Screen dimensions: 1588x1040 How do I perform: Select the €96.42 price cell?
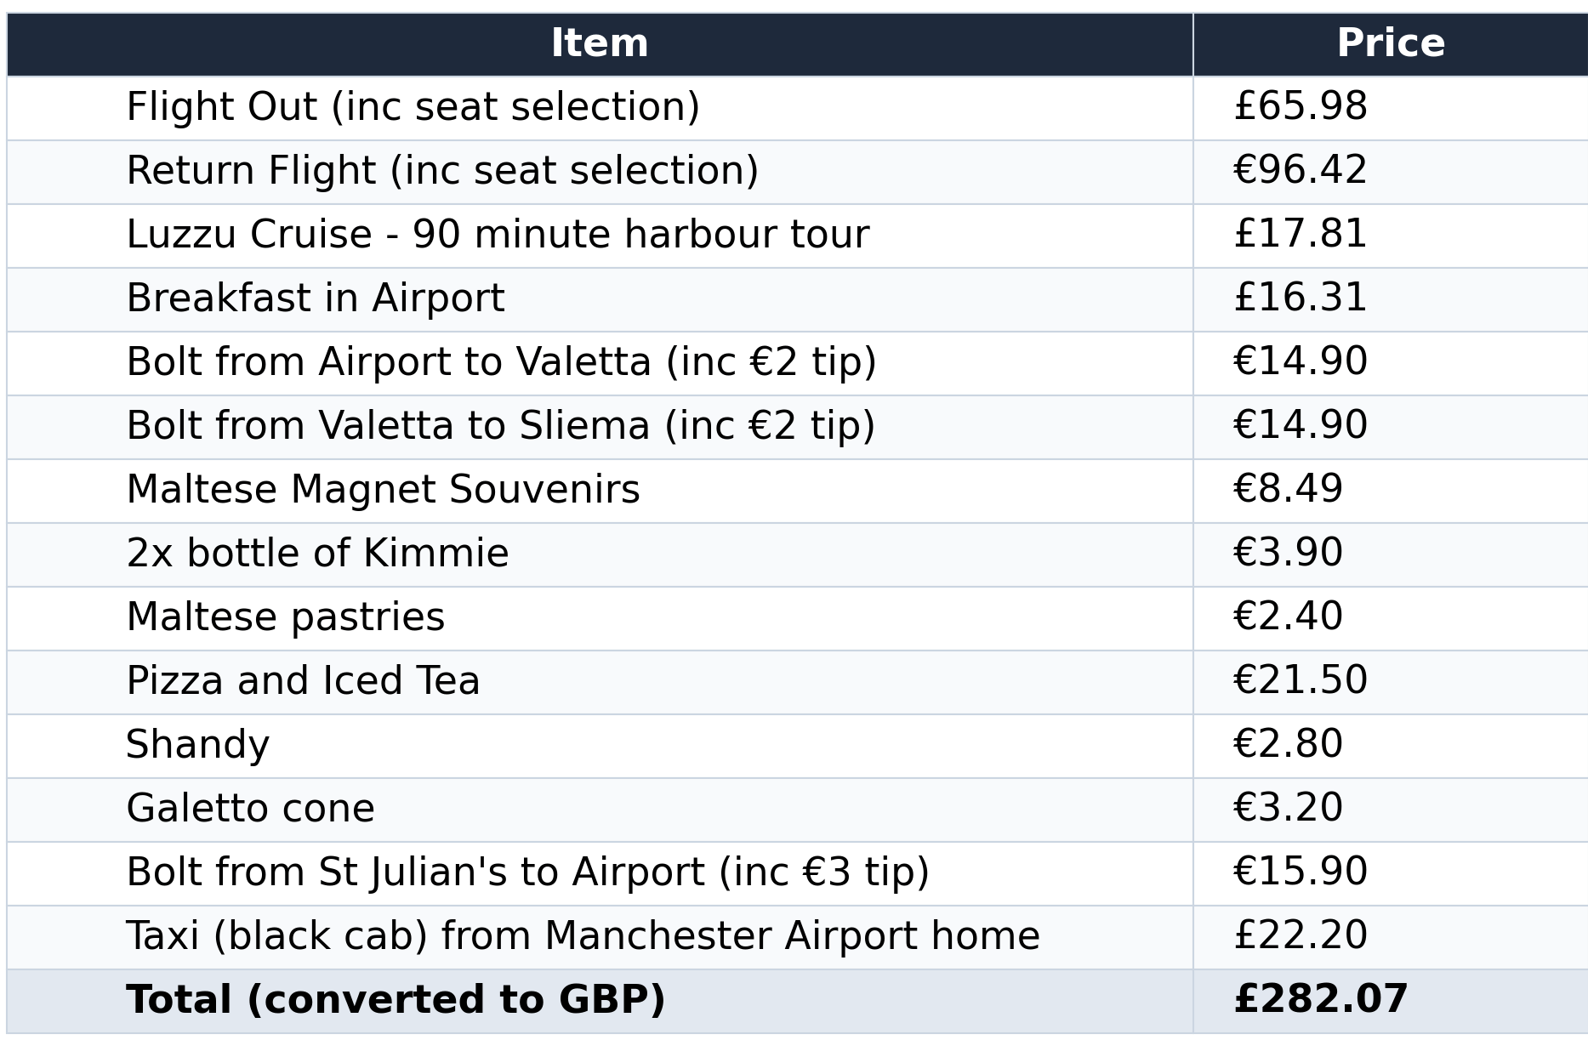pyautogui.click(x=1390, y=172)
